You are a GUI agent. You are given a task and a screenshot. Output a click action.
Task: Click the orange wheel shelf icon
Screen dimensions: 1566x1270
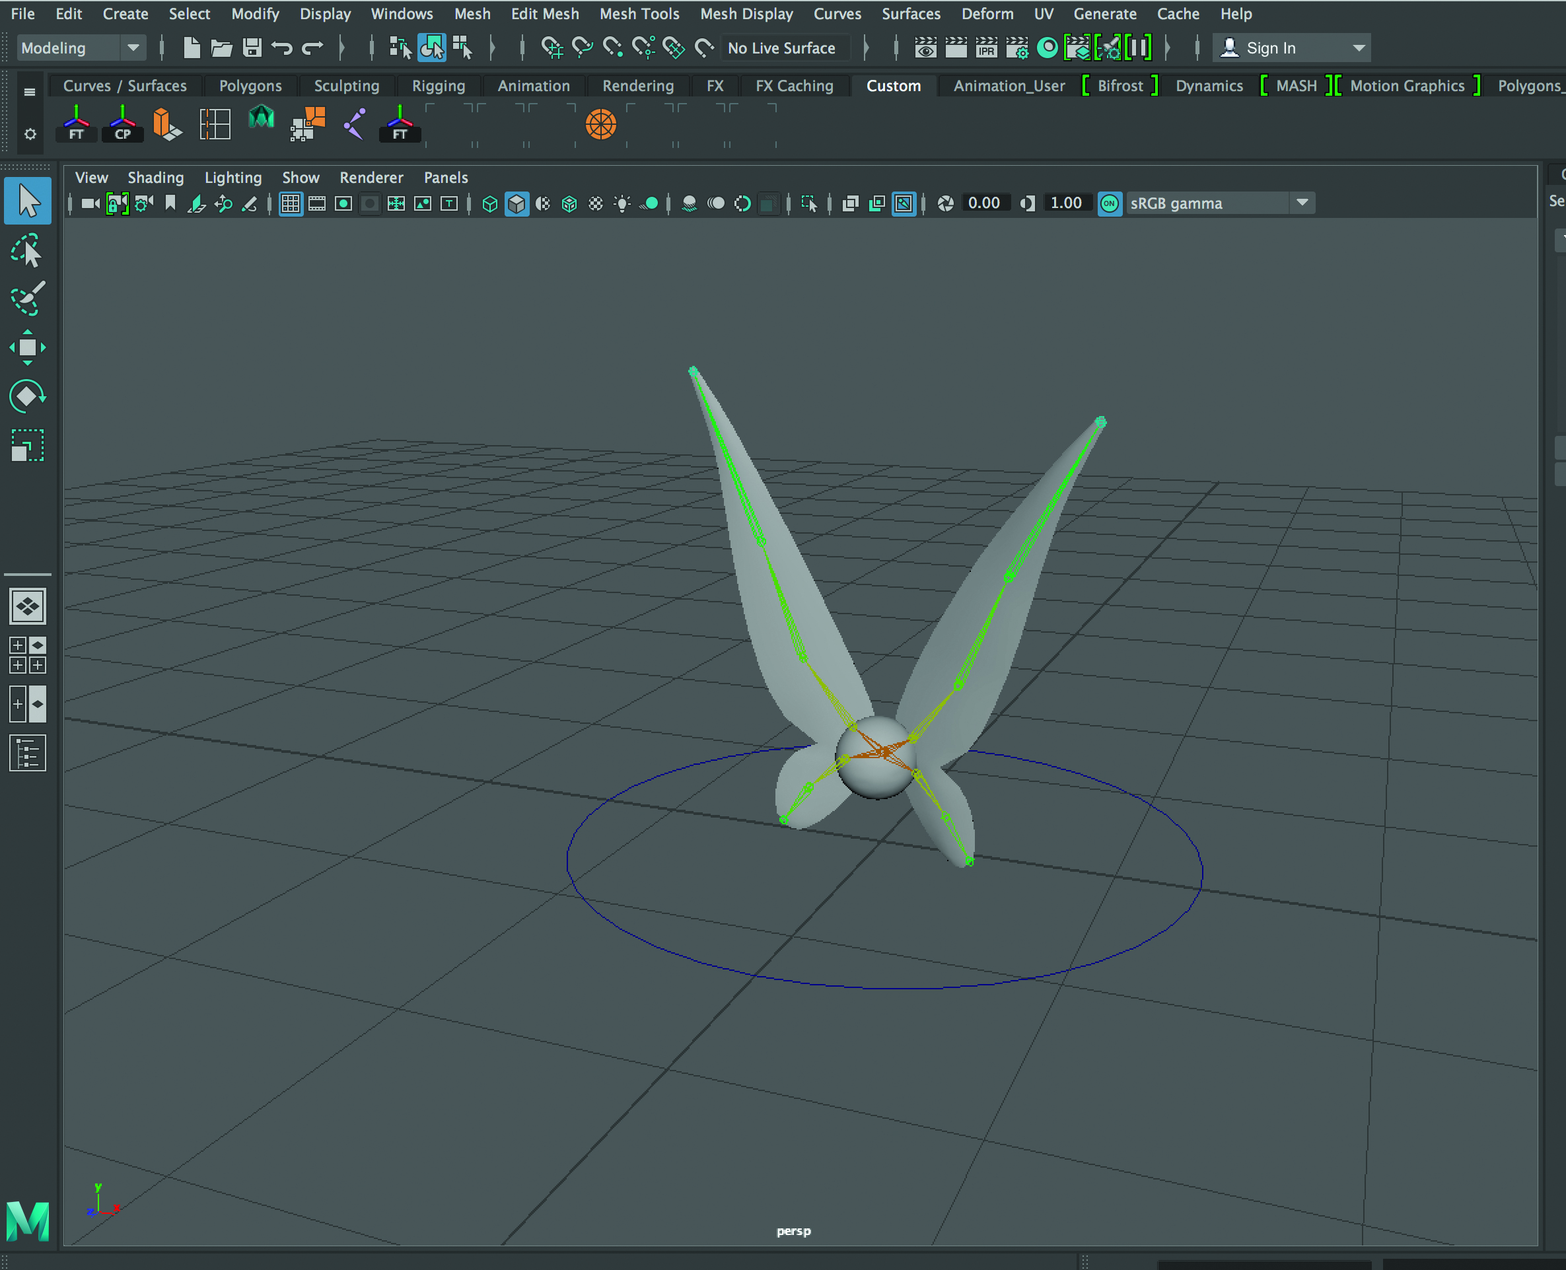[x=600, y=124]
